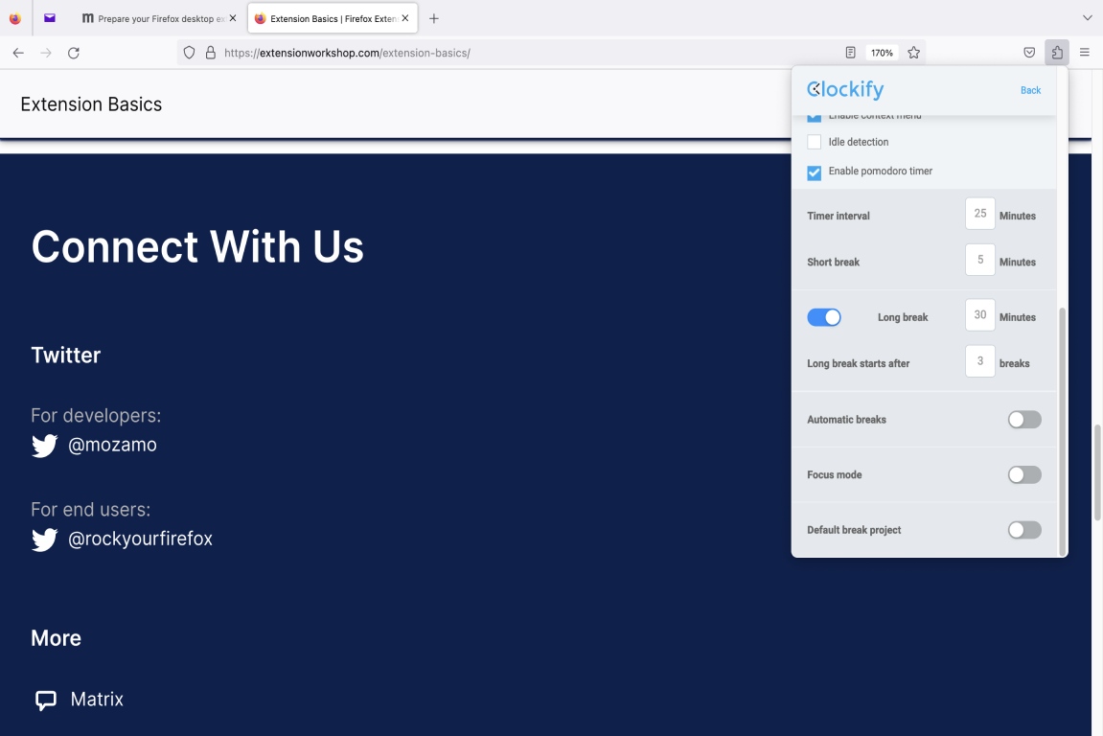Click the Twitter bird beside @rockyourfirefox
Screen dimensions: 1103x736
44,540
